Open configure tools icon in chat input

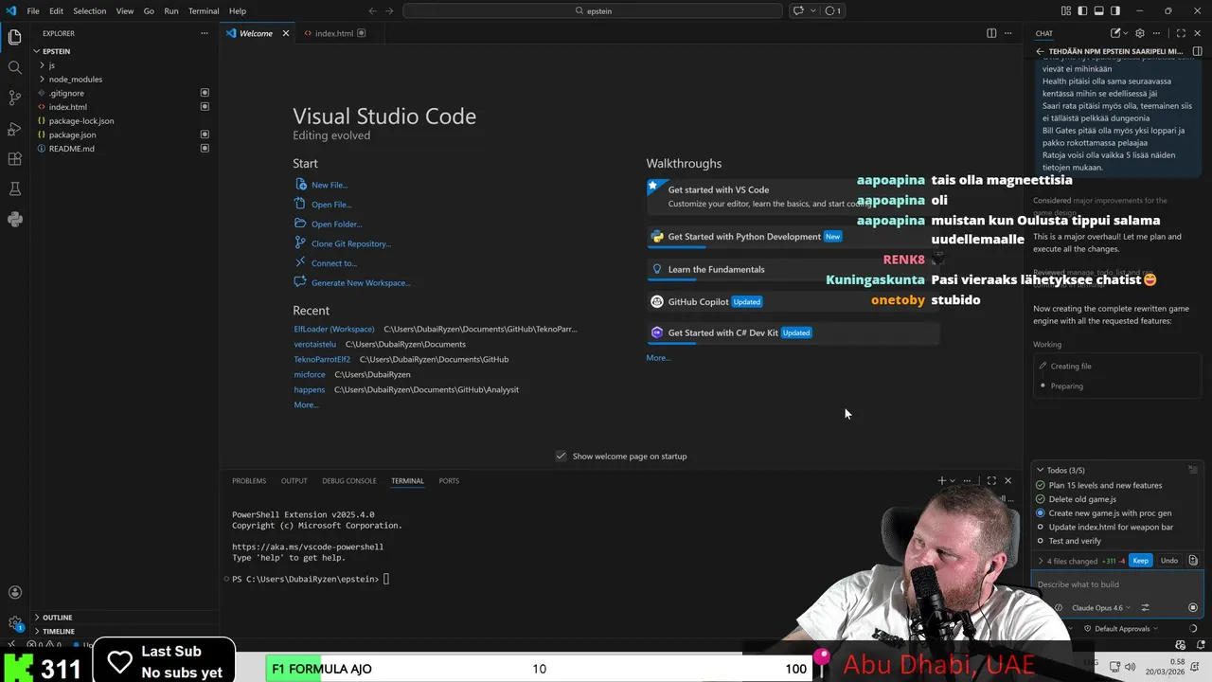coord(1145,607)
